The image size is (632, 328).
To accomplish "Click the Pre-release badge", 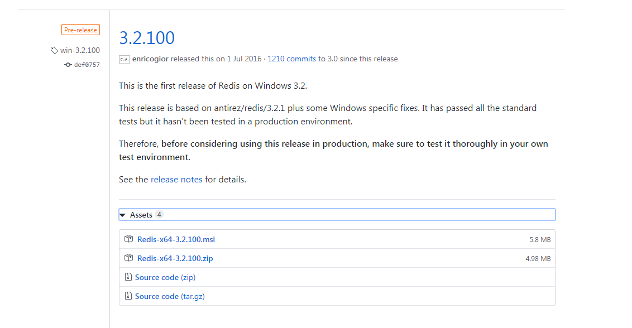I will coord(80,30).
